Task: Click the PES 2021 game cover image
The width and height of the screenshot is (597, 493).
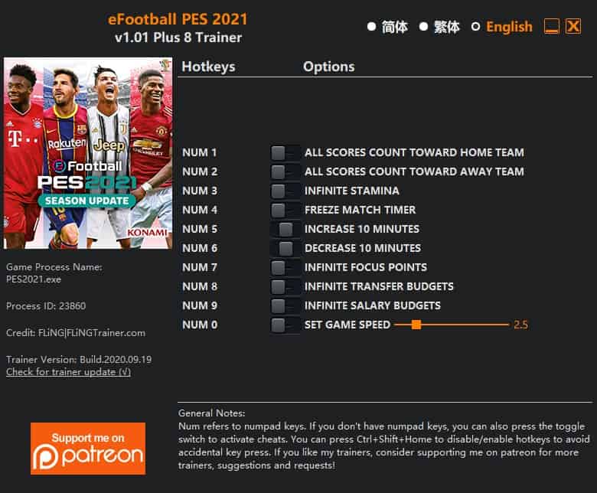Action: [88, 153]
